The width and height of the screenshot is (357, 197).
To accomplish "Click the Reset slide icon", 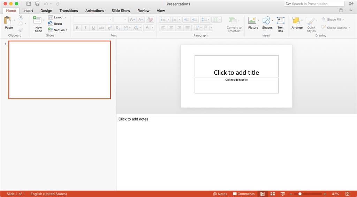I will [x=50, y=23].
